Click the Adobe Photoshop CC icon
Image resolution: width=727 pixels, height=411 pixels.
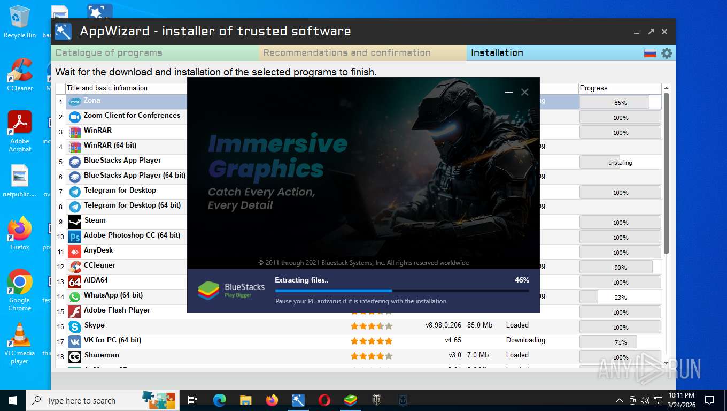click(x=75, y=237)
